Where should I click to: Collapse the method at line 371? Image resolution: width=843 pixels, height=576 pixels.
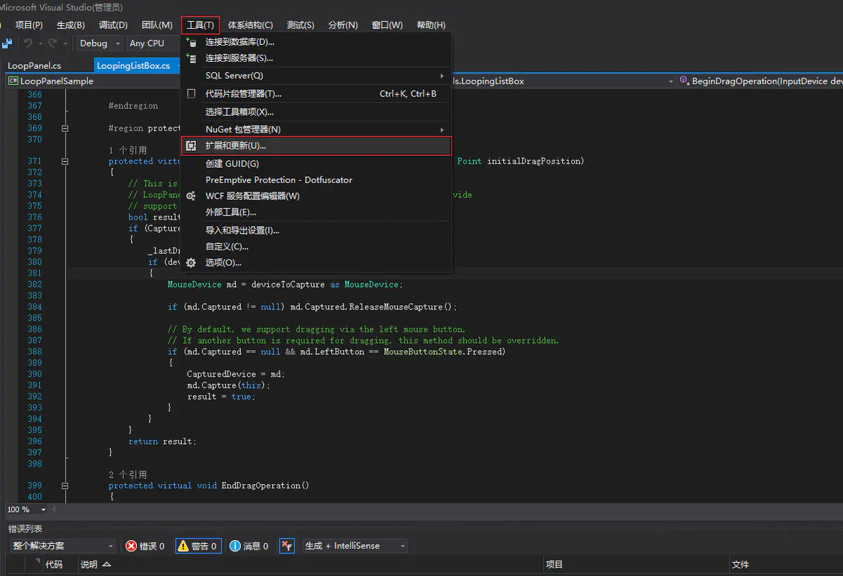65,161
